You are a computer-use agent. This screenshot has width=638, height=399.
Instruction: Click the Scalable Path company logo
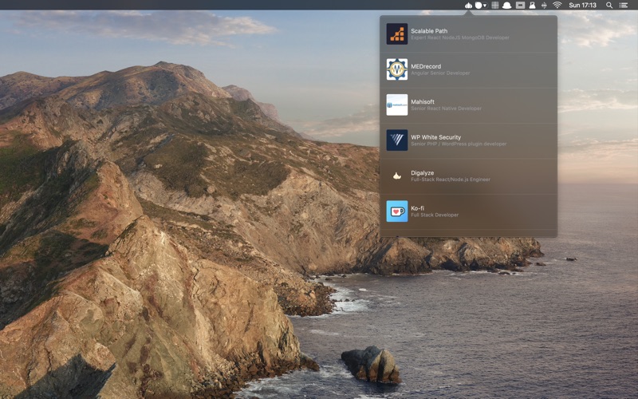tap(396, 34)
